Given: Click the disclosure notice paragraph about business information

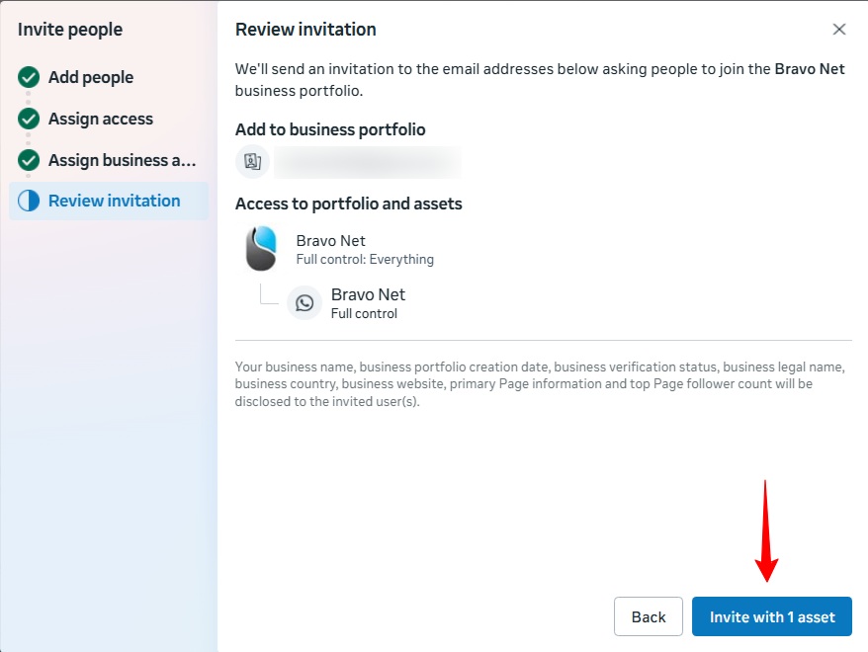Looking at the screenshot, I should pyautogui.click(x=540, y=384).
